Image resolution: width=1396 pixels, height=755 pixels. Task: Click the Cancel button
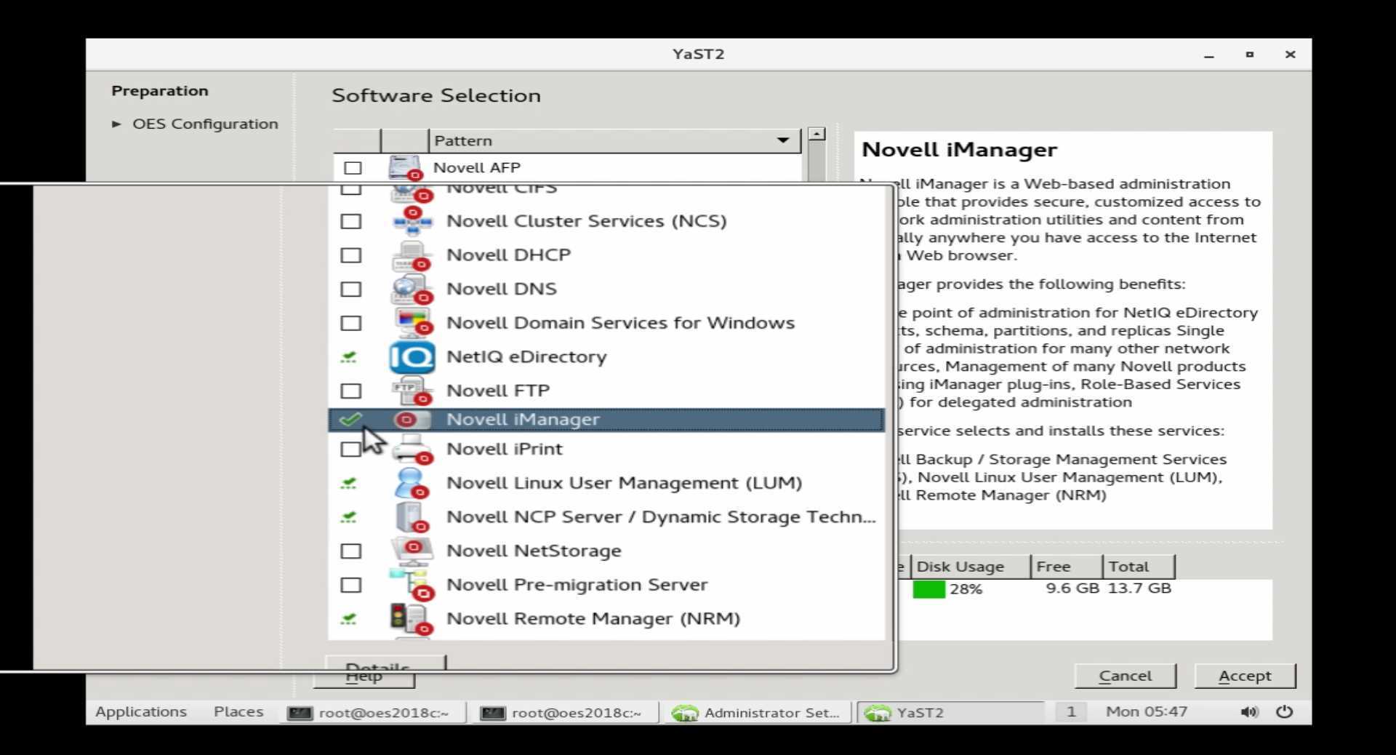(1126, 676)
